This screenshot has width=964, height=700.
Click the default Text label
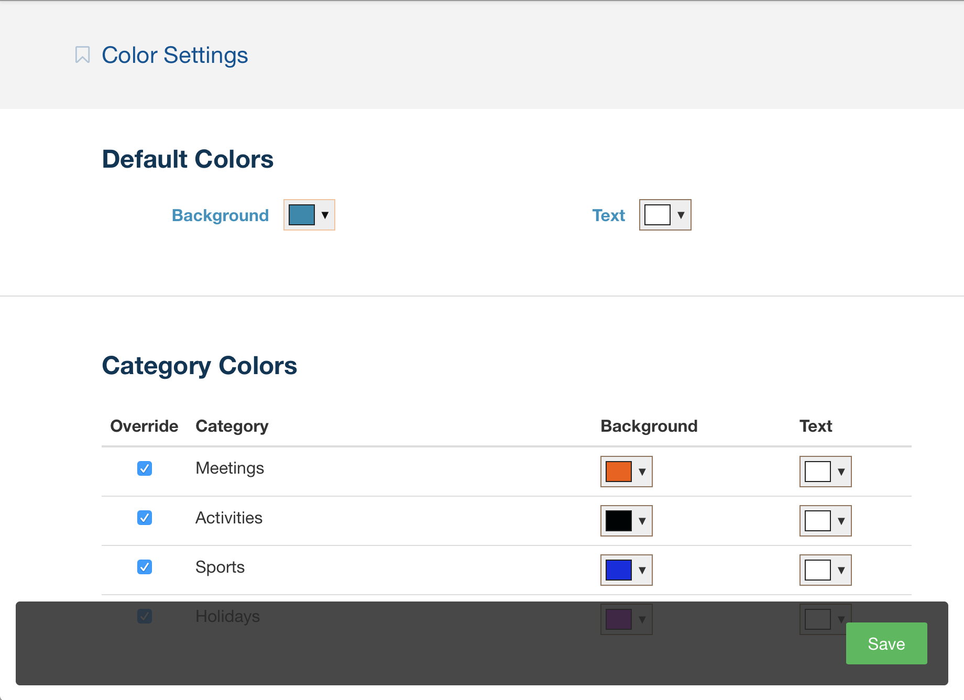[608, 215]
